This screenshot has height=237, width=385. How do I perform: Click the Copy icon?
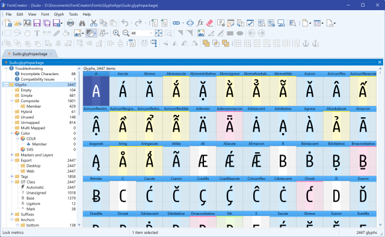103,23
